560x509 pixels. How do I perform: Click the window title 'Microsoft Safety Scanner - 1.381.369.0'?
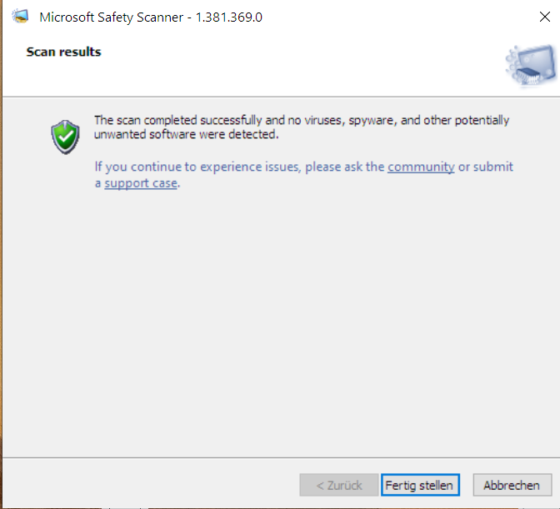click(x=151, y=17)
